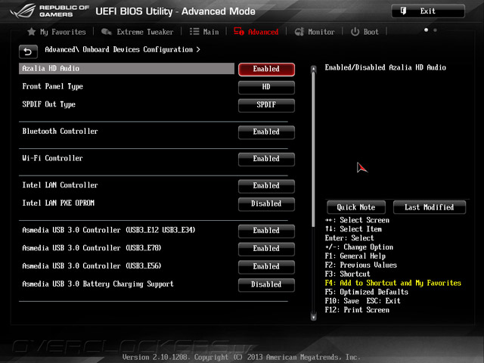Click the scrollbar up arrow

tap(313, 69)
